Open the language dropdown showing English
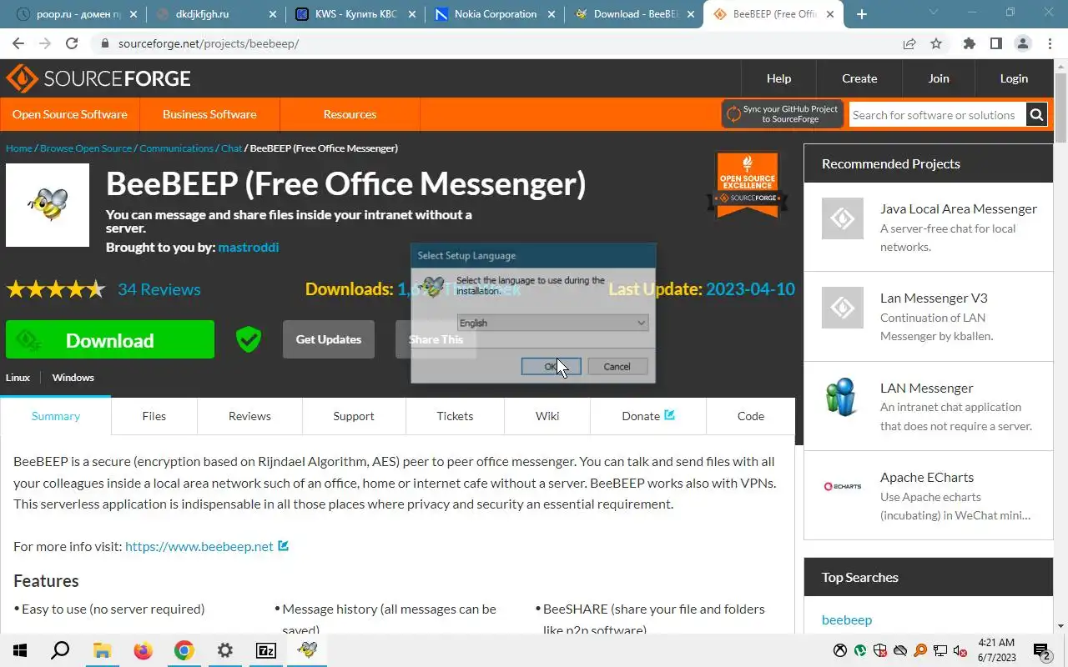The image size is (1068, 667). [x=552, y=323]
